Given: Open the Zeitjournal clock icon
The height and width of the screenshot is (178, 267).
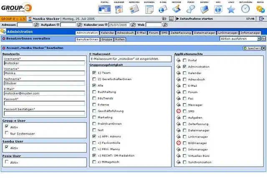Looking at the screenshot, I should (245, 9).
